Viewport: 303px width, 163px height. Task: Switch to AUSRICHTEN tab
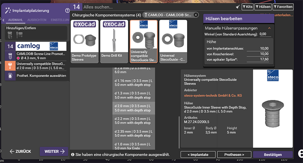click(37, 20)
